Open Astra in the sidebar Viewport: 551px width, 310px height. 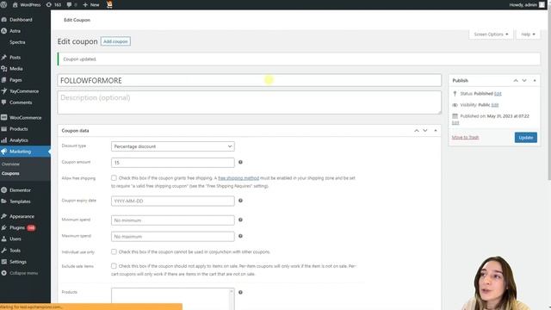[x=15, y=31]
